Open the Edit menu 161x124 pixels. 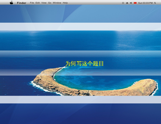(38, 3)
